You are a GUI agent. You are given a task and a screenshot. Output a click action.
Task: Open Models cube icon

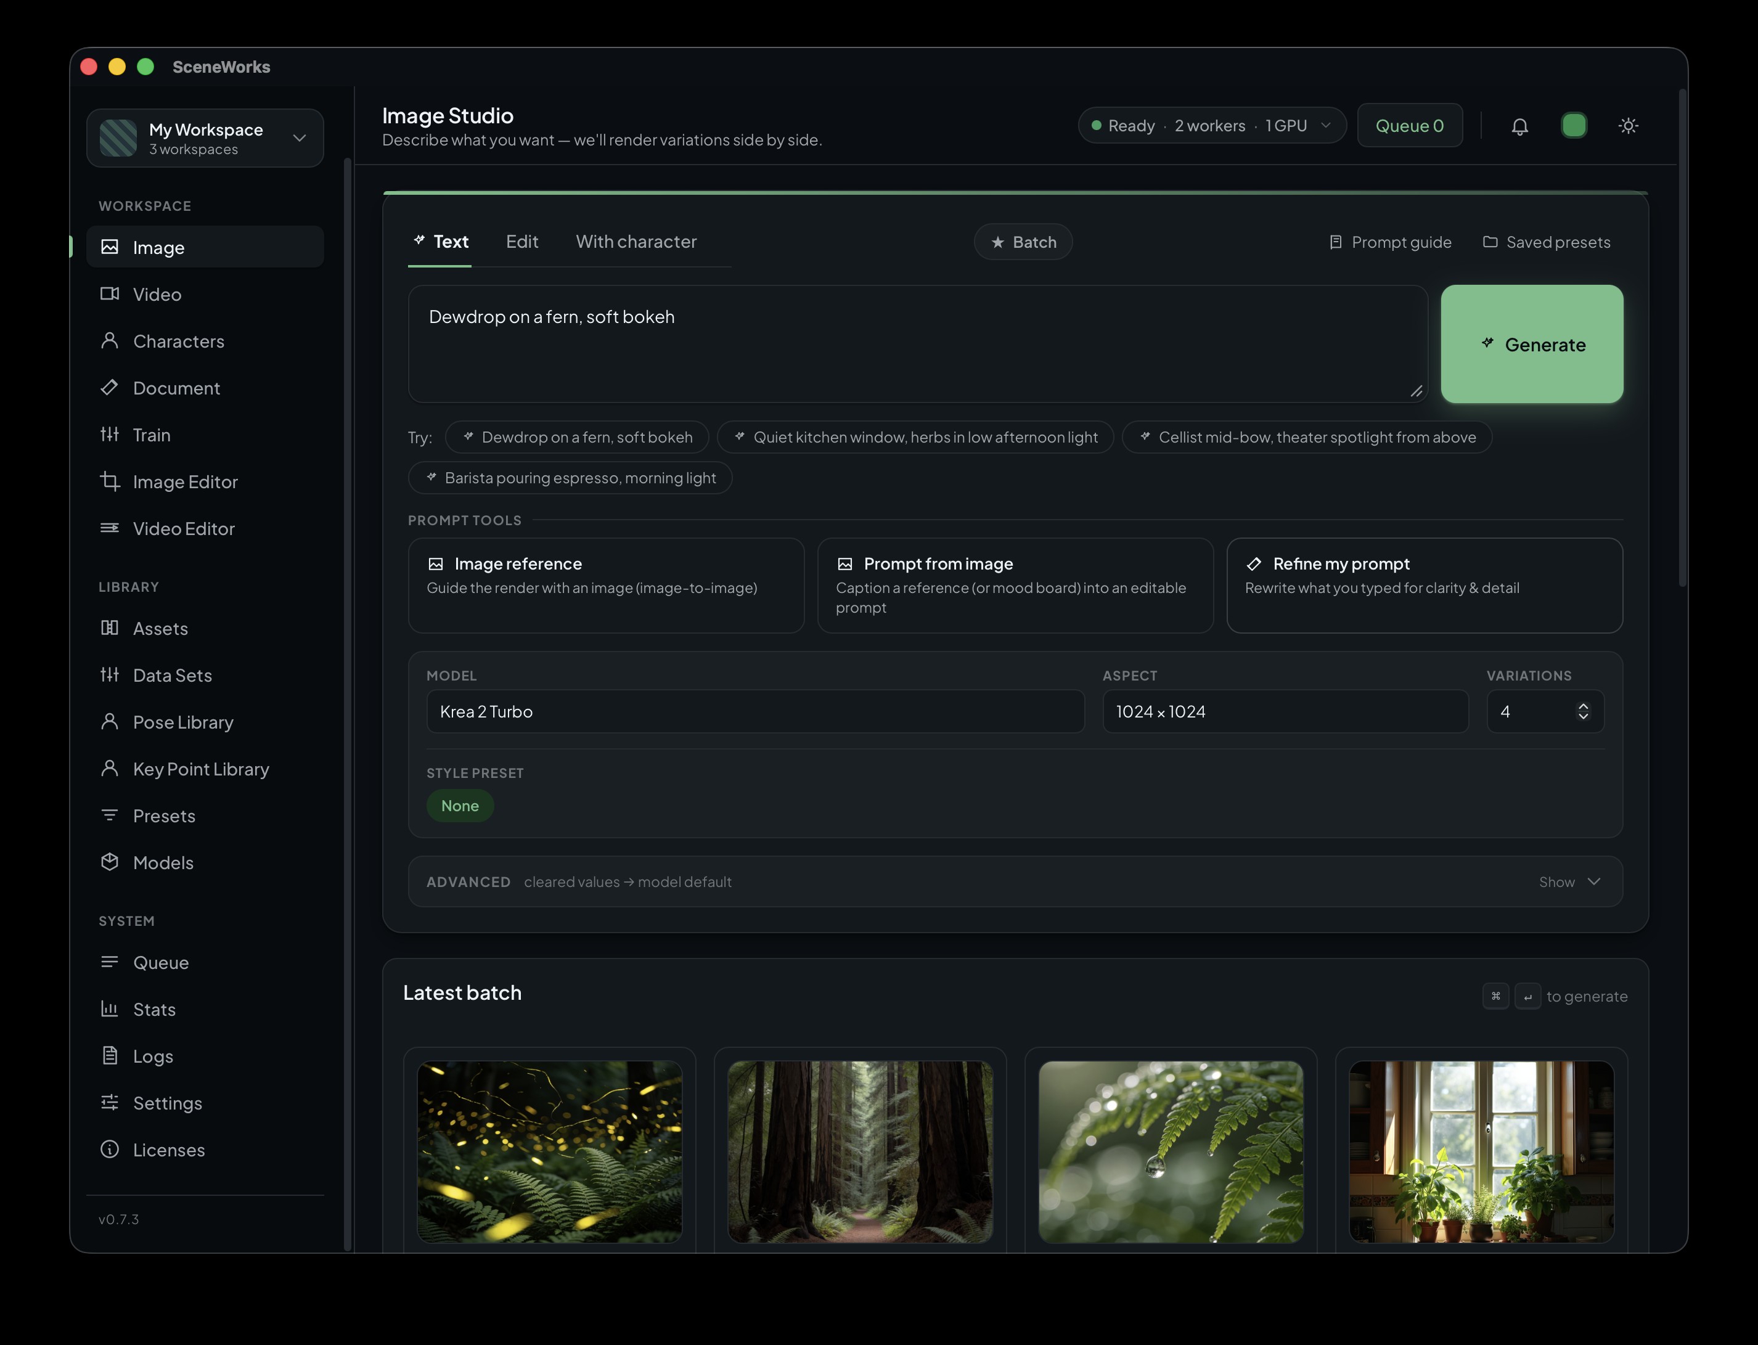coord(110,862)
